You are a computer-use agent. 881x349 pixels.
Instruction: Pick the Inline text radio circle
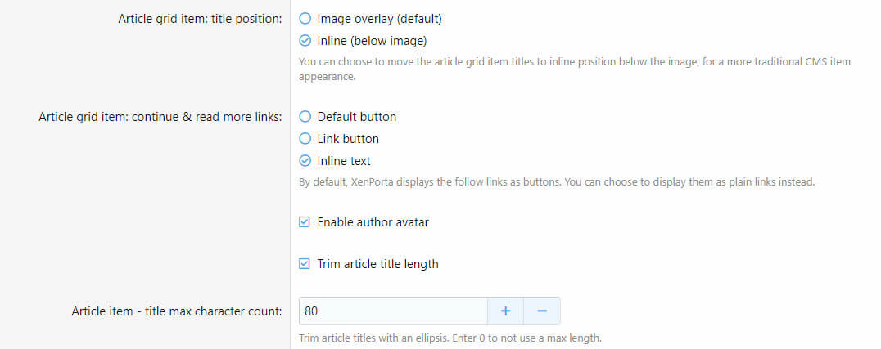click(x=305, y=161)
